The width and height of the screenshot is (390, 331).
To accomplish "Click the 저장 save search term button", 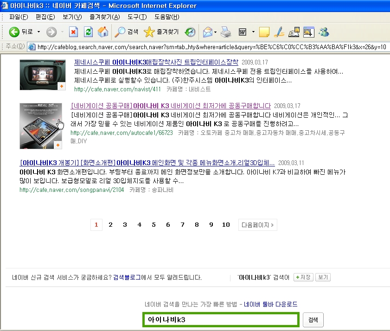I will [303, 277].
